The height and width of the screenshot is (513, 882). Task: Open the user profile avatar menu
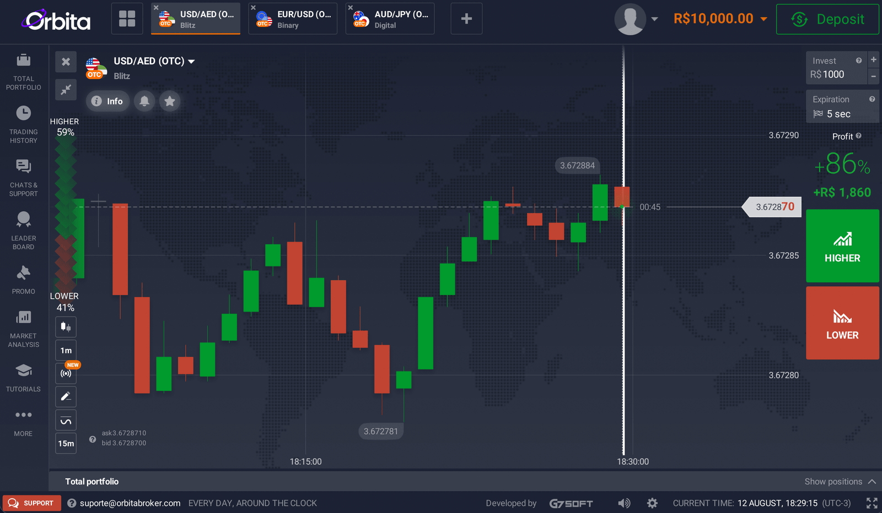636,19
